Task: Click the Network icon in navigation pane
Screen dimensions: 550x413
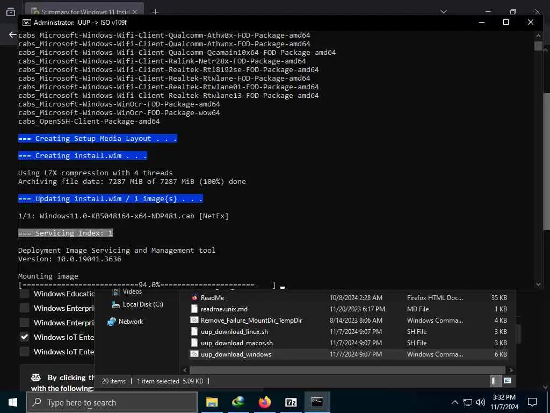Action: pos(112,322)
